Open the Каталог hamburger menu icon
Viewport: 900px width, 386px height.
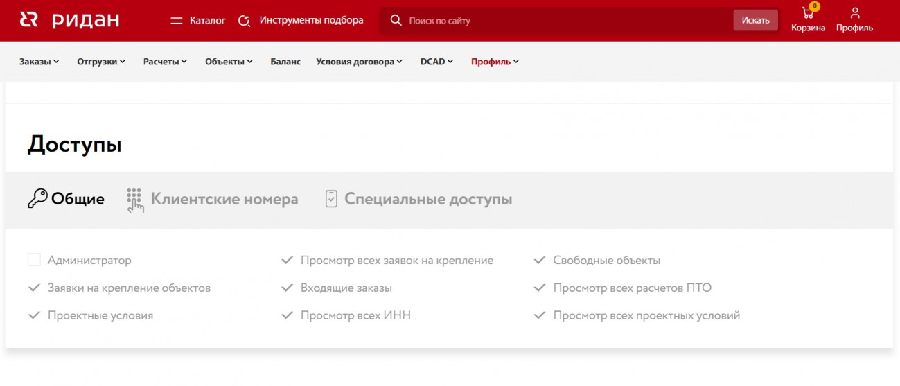[x=176, y=21]
